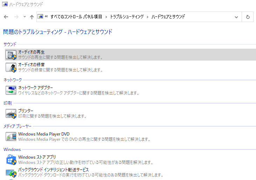
Task: Click the オーディオの録音 microphone icon
Action: 11,67
